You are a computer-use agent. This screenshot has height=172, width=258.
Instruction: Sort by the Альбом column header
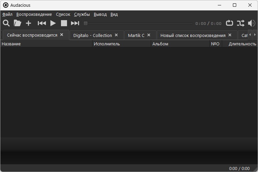(x=180, y=44)
